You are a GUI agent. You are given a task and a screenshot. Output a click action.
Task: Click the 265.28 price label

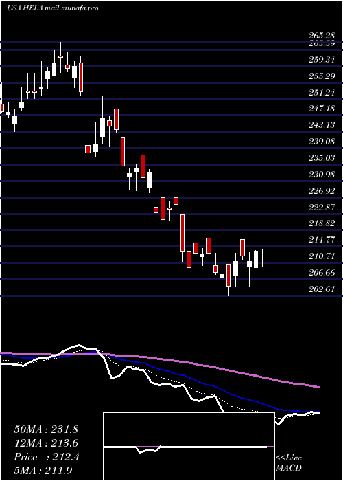pyautogui.click(x=322, y=37)
